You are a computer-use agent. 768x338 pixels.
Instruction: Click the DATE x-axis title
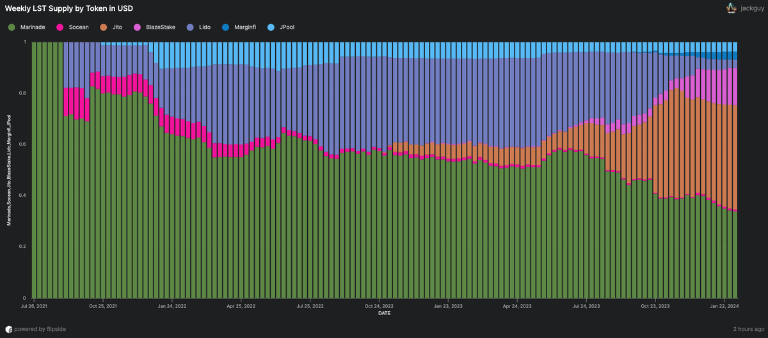[384, 314]
